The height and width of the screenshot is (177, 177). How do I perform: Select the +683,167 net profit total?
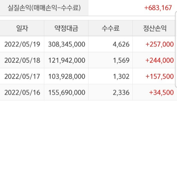click(158, 8)
